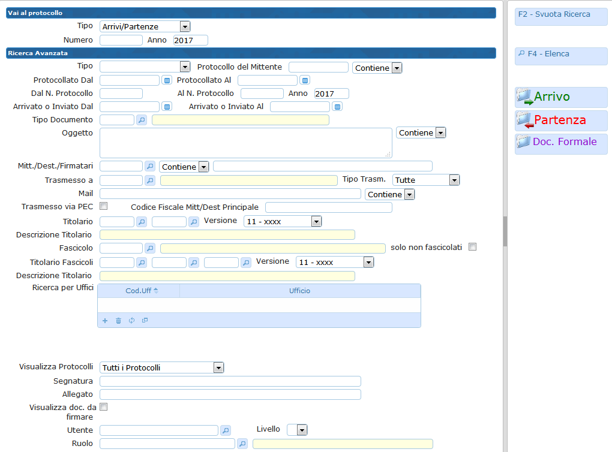Click the Fascicolo search magnifier icon
612x452 pixels.
click(x=150, y=248)
